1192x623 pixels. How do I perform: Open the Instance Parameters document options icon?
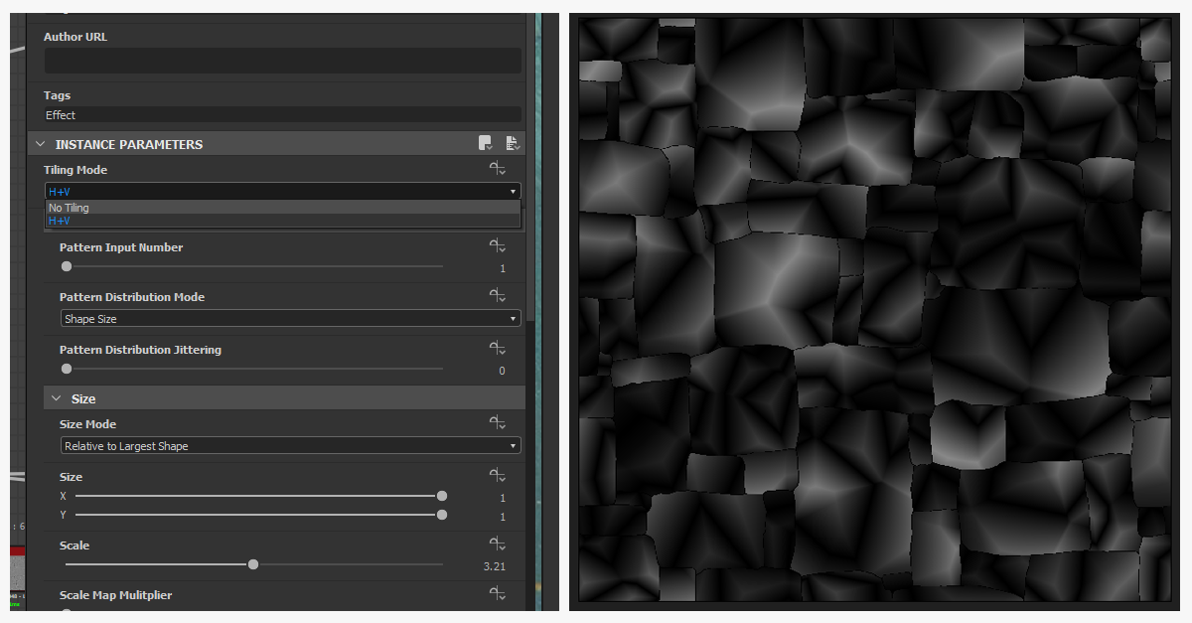pyautogui.click(x=513, y=144)
